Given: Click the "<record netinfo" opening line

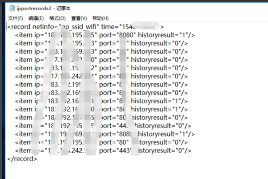Looking at the screenshot, I should tap(85, 27).
